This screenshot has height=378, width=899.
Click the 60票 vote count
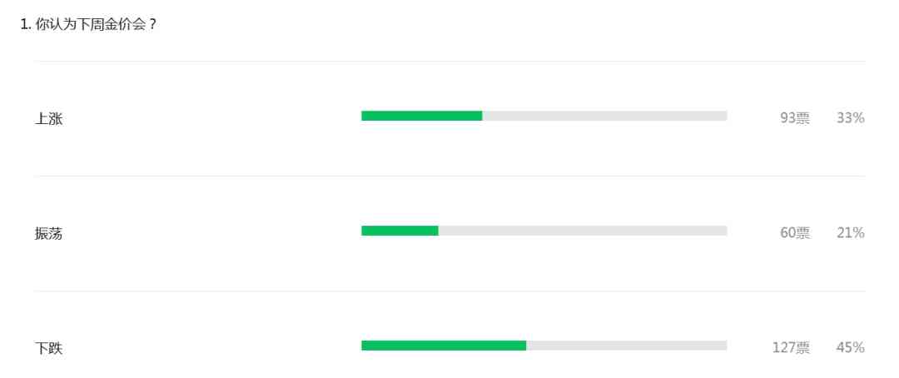pos(794,233)
